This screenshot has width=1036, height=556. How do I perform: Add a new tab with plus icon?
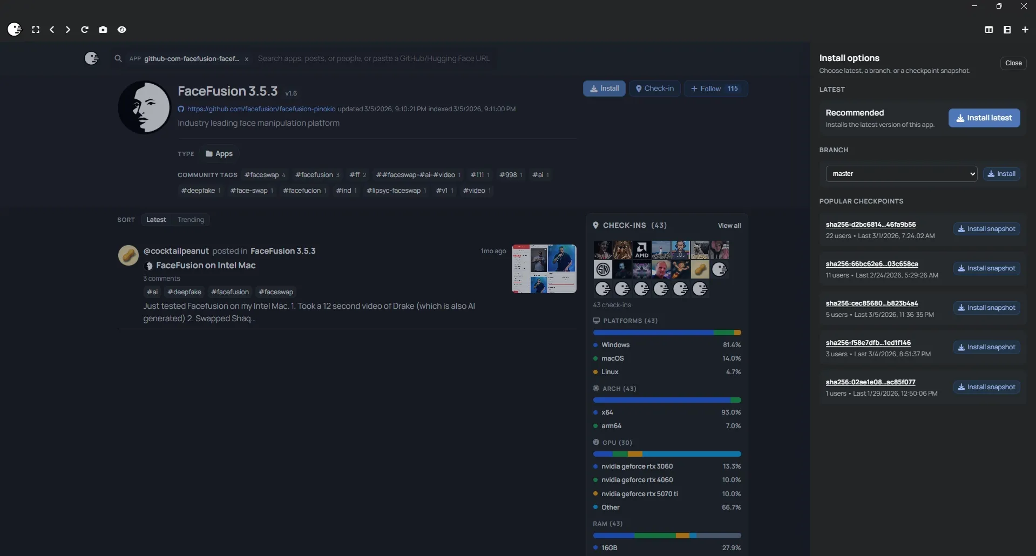(1025, 30)
